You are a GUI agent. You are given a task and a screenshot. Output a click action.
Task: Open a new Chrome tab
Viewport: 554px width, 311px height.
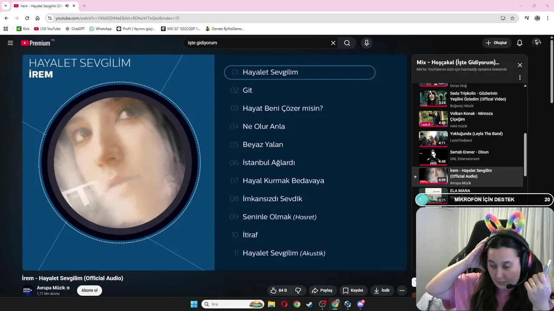pyautogui.click(x=84, y=6)
